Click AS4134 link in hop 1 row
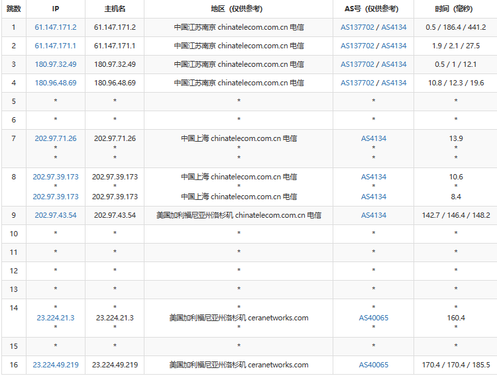 coord(394,27)
